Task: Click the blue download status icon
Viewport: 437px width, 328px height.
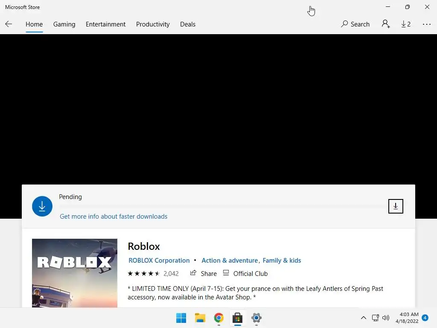Action: tap(42, 206)
